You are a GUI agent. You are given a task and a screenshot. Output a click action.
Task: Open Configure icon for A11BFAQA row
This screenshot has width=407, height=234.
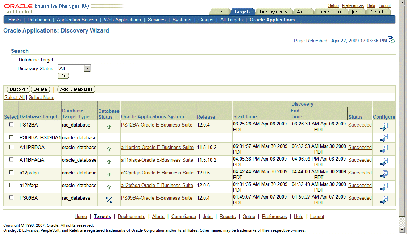pos(384,162)
